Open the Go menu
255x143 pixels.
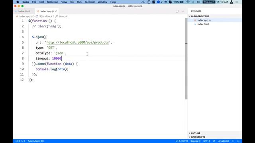[x=72, y=2]
